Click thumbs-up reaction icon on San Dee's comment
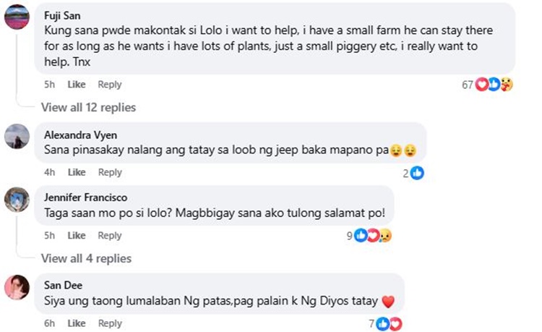Viewport: 542px width, 332px height. click(383, 324)
